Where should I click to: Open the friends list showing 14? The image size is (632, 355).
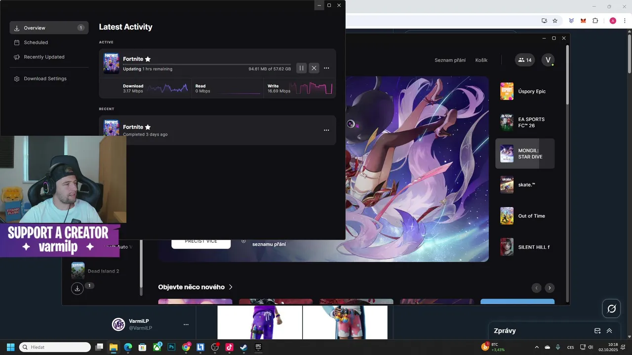tap(525, 60)
